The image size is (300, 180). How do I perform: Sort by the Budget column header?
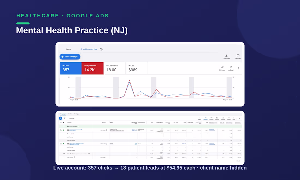pyautogui.click(x=104, y=123)
